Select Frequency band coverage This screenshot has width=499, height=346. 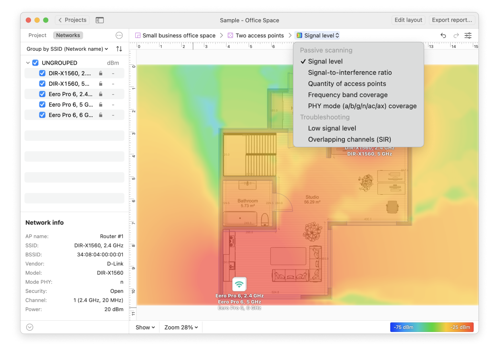pos(358,95)
